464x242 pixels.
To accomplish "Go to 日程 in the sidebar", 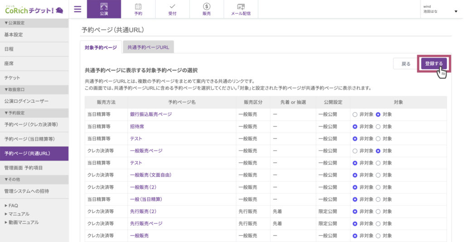I will (x=9, y=49).
